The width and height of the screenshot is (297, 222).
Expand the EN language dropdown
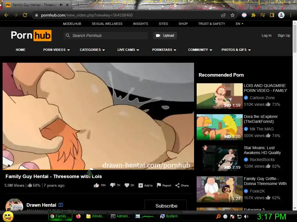click(239, 24)
